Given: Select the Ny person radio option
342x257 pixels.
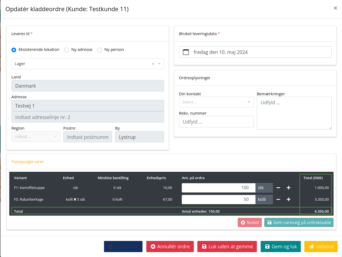Looking at the screenshot, I should [100, 50].
